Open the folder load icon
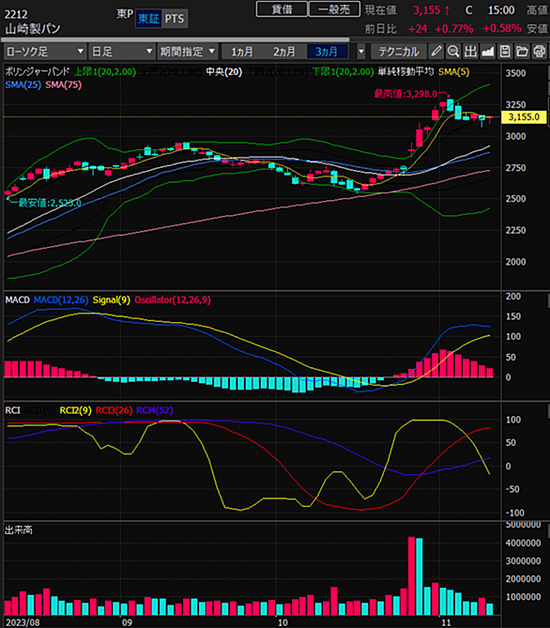This screenshot has height=628, width=550. [522, 52]
